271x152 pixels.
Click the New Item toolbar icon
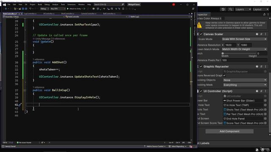pos(15,9)
